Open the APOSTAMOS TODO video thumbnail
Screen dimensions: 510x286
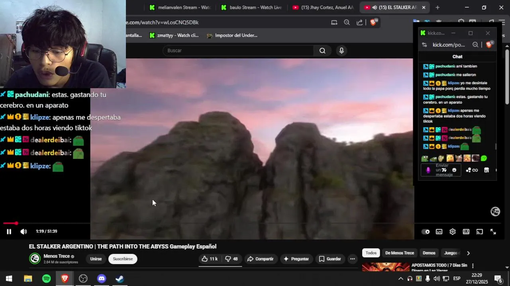tap(386, 267)
